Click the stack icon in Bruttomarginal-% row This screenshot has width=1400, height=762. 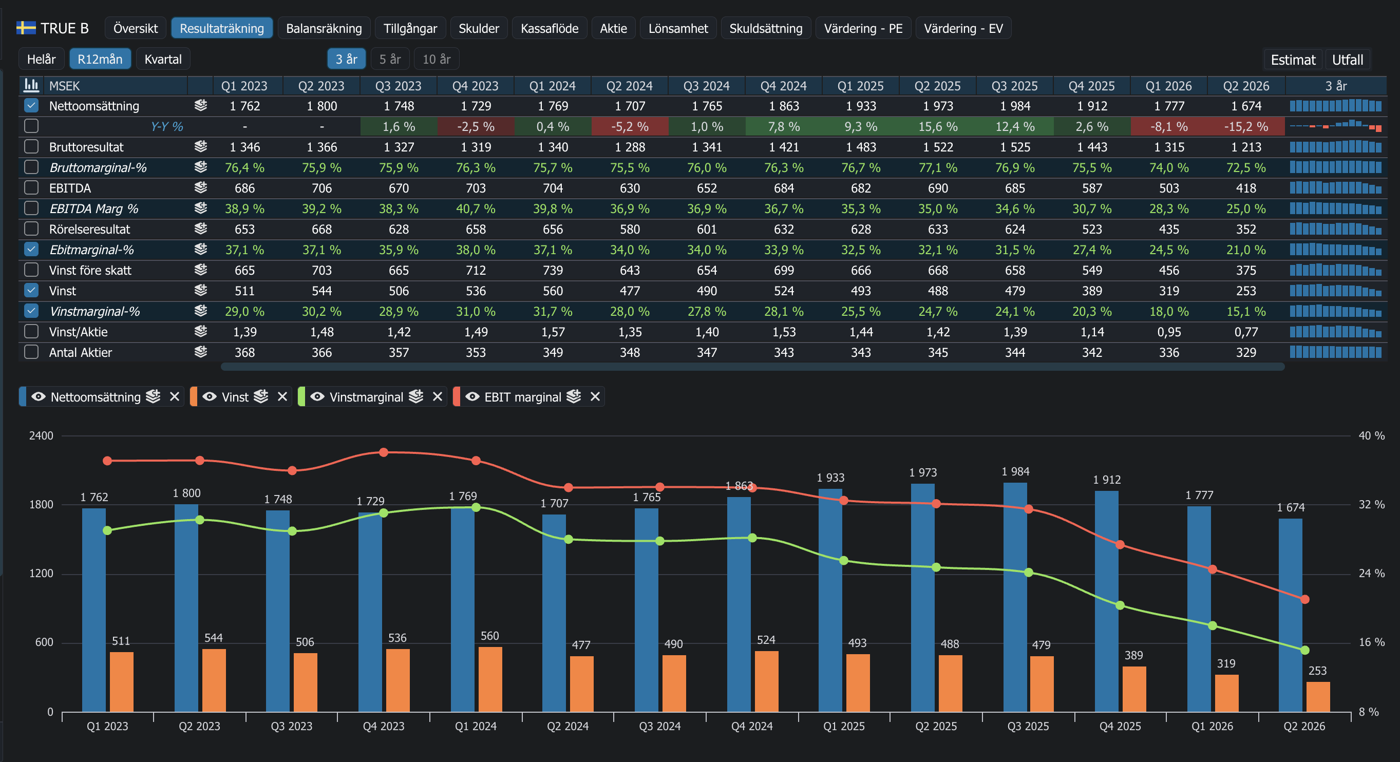point(200,167)
